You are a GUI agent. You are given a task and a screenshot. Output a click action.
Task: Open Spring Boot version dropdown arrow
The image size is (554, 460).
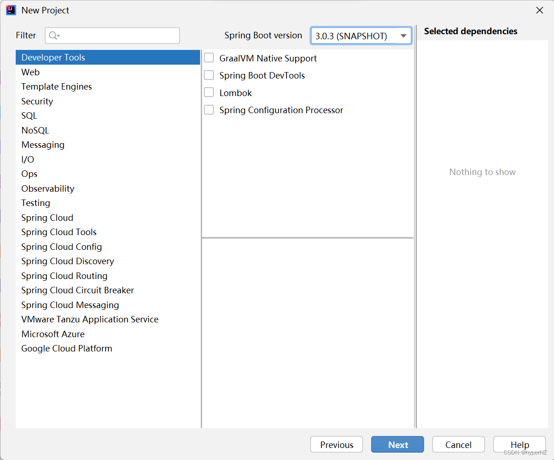[403, 36]
